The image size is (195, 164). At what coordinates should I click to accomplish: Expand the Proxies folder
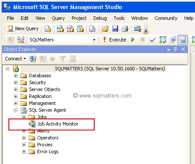coord(24,145)
